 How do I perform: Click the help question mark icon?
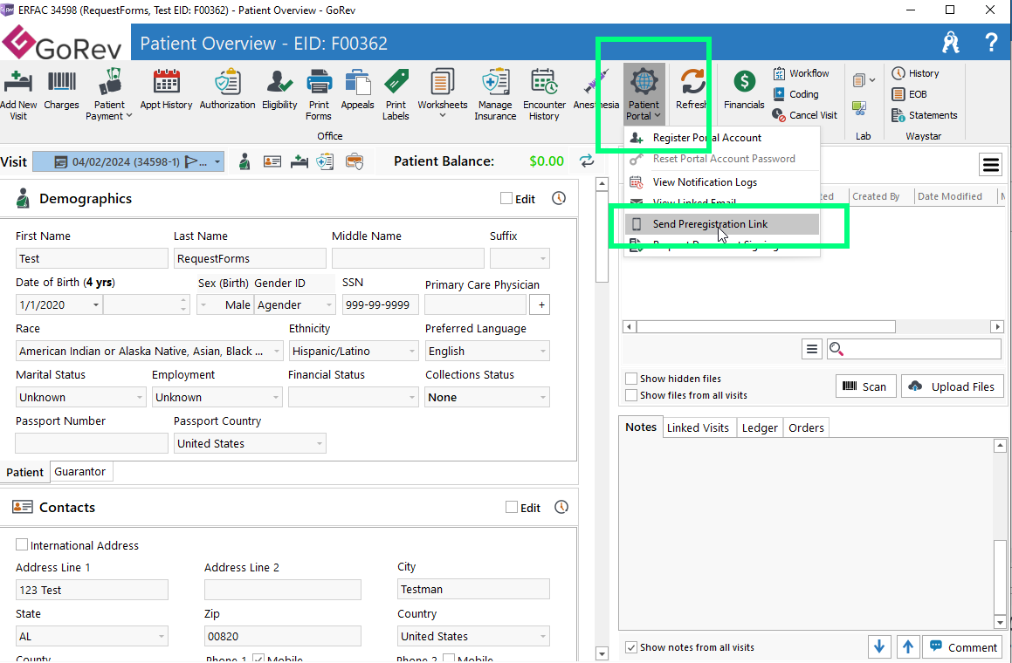(991, 43)
